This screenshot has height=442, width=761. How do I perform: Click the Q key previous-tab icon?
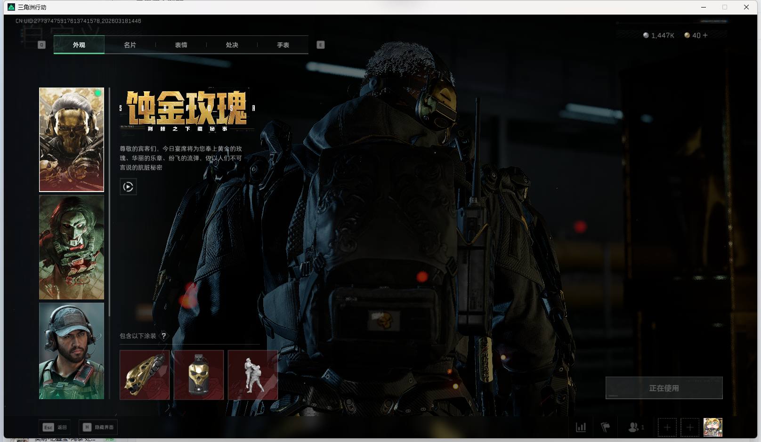pyautogui.click(x=41, y=45)
